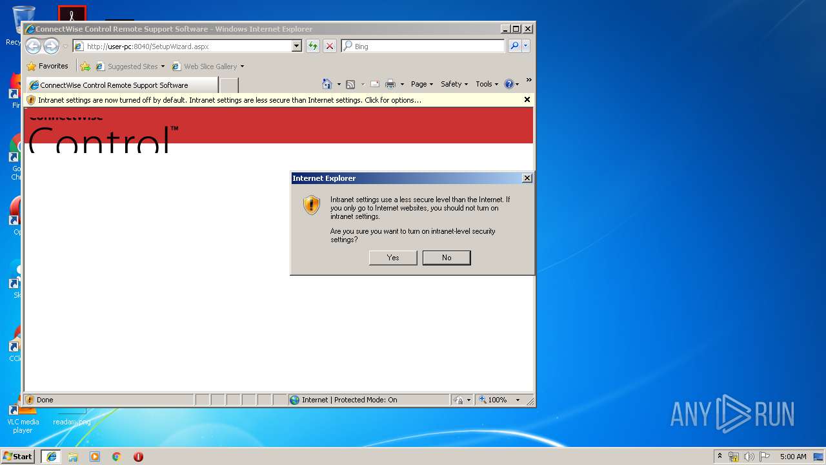This screenshot has height=465, width=826.
Task: Expand the Print options dropdown arrow
Action: 402,84
